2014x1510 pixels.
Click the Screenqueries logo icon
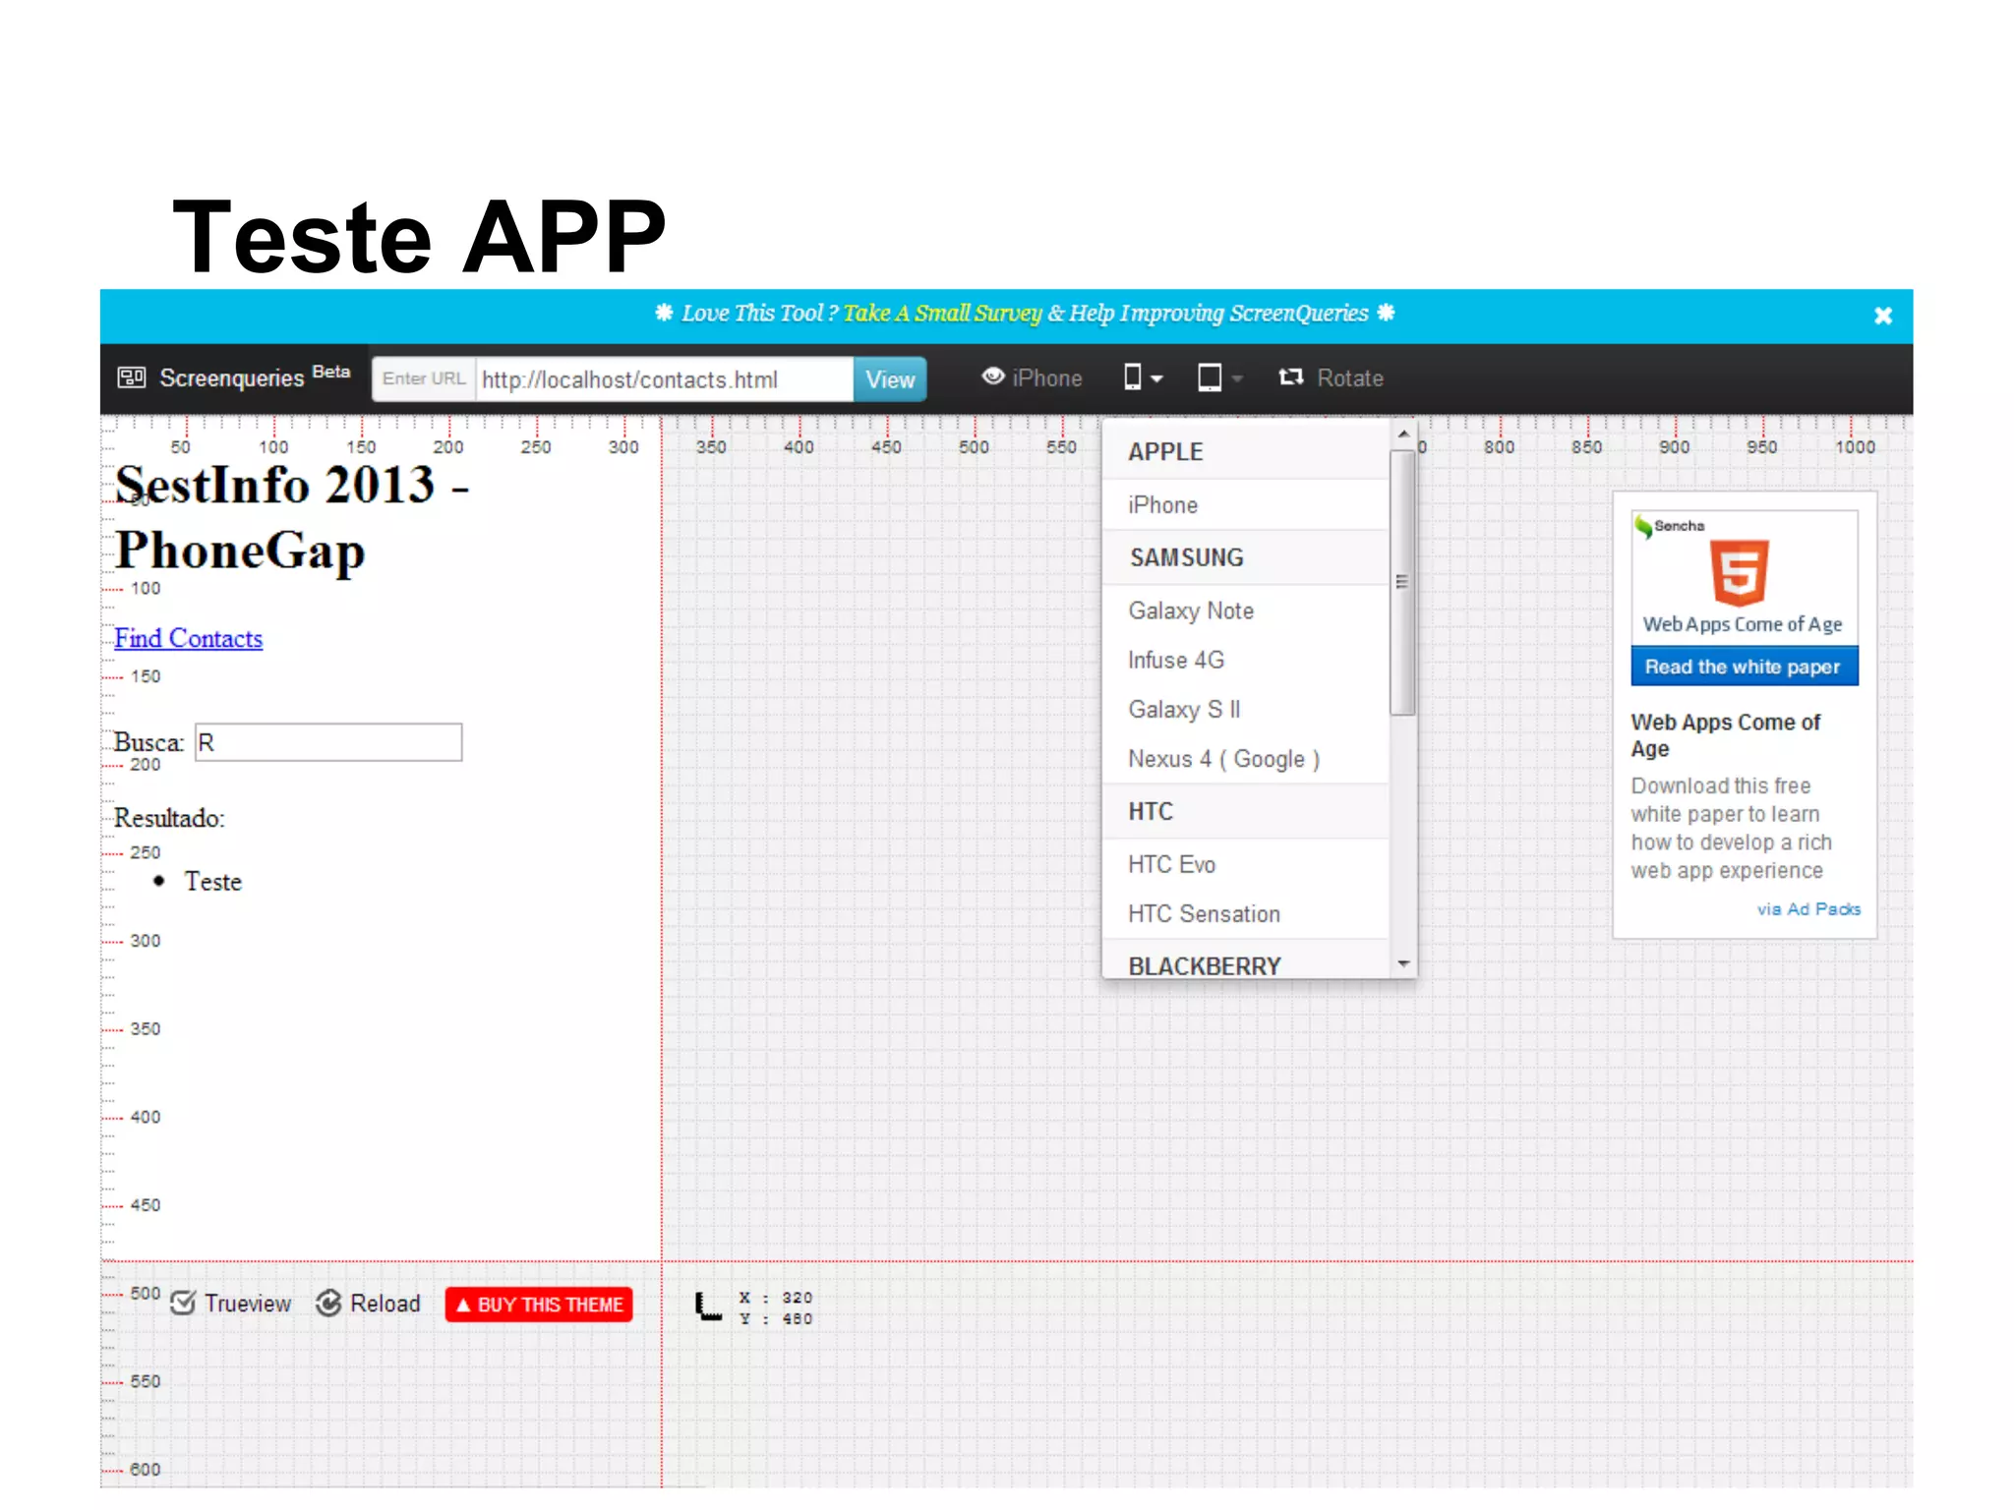pyautogui.click(x=132, y=377)
